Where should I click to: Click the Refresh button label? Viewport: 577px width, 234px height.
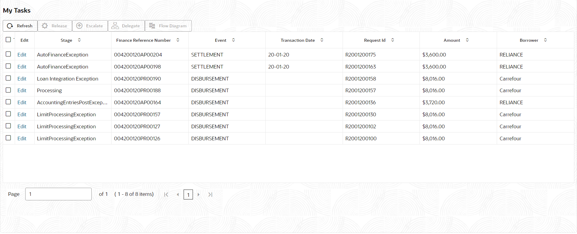pyautogui.click(x=25, y=26)
